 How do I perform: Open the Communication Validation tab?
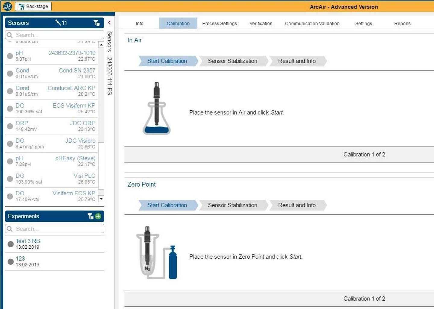click(x=312, y=24)
